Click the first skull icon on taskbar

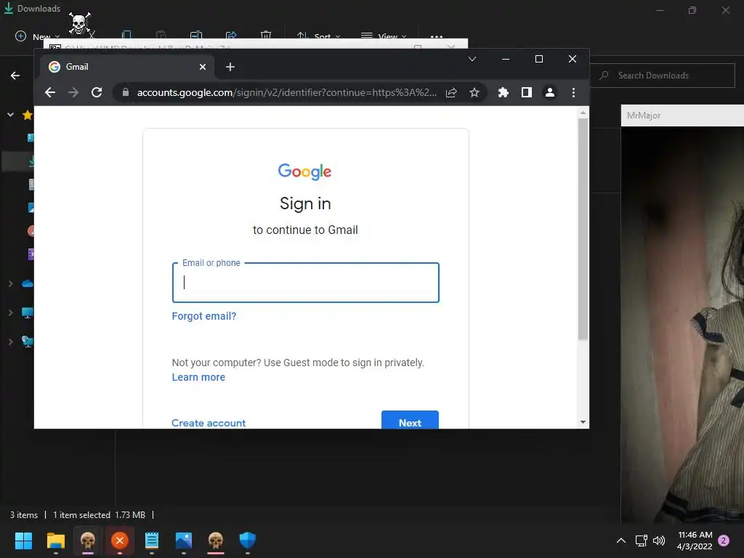88,541
